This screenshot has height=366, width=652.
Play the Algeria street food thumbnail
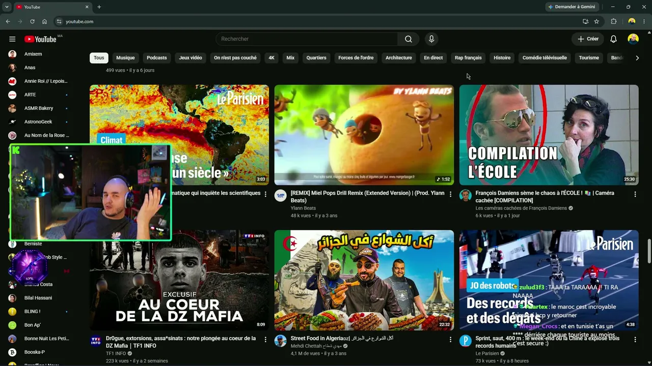click(x=364, y=280)
